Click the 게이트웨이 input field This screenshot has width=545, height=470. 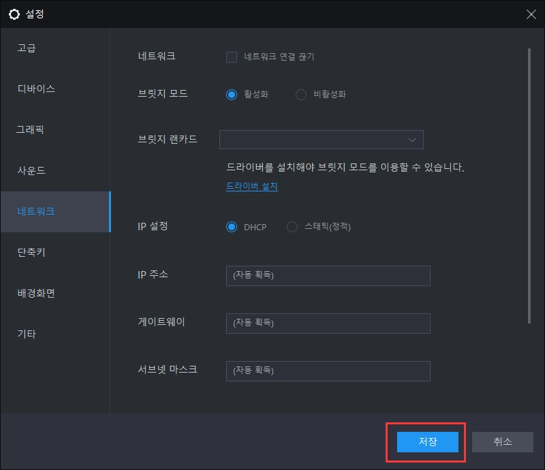click(328, 323)
